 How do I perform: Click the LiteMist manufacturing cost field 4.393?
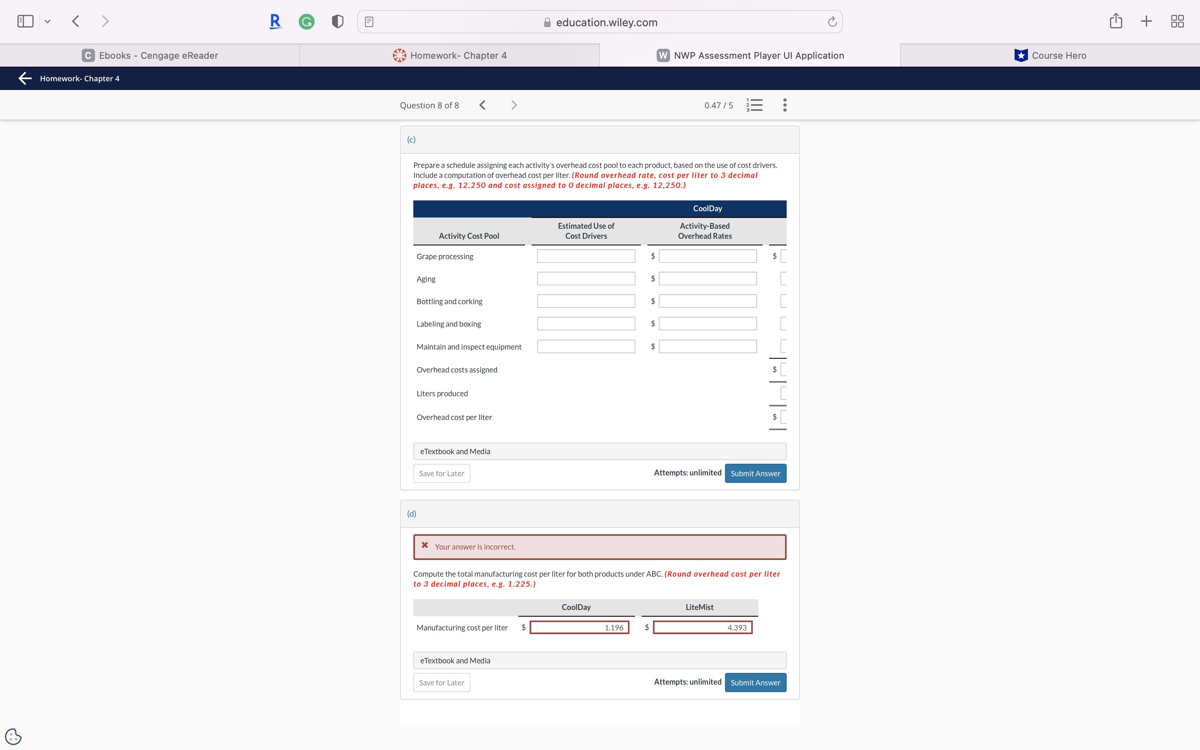[702, 627]
